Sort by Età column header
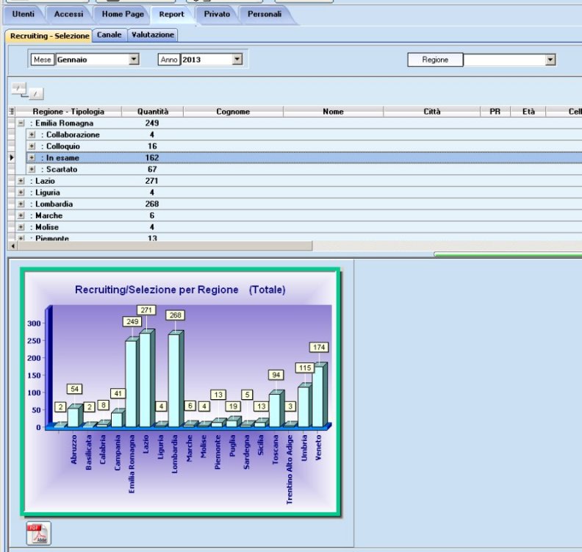The width and height of the screenshot is (582, 552). click(x=528, y=112)
